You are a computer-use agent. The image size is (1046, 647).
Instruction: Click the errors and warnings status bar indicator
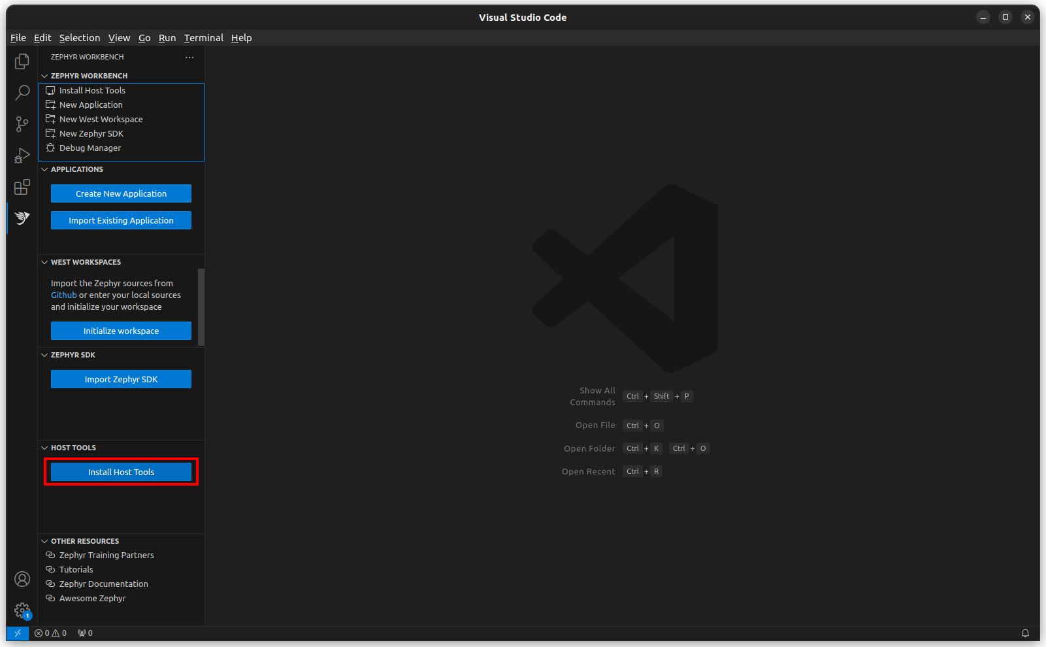(x=50, y=633)
